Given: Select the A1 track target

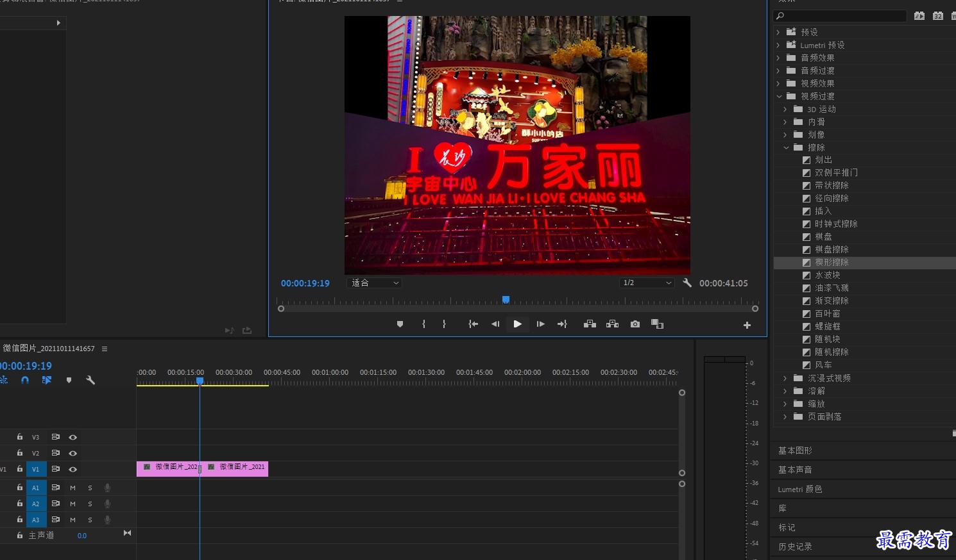Looking at the screenshot, I should click(36, 488).
